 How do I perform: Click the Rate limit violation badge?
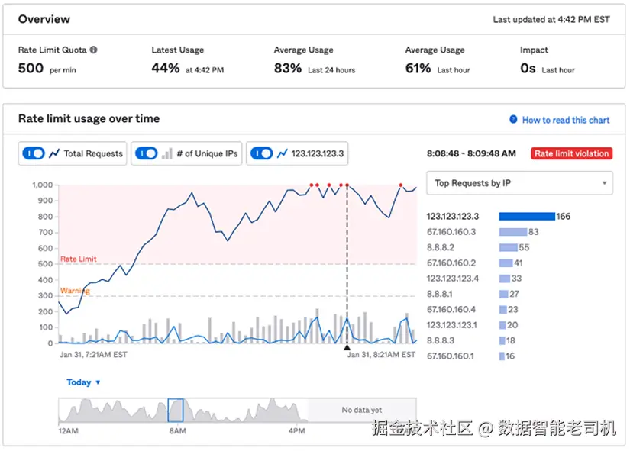(x=571, y=153)
